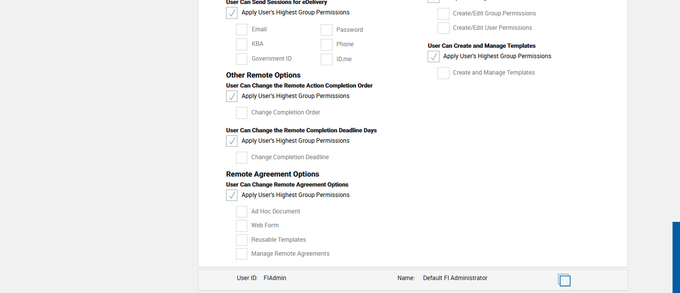
Task: Check the Password checkbox
Action: [x=326, y=30]
